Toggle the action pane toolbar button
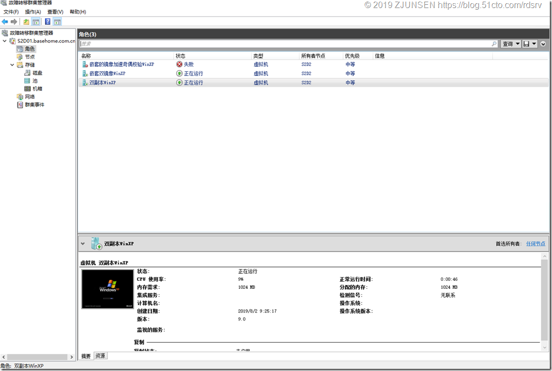The image size is (552, 371). (x=58, y=22)
